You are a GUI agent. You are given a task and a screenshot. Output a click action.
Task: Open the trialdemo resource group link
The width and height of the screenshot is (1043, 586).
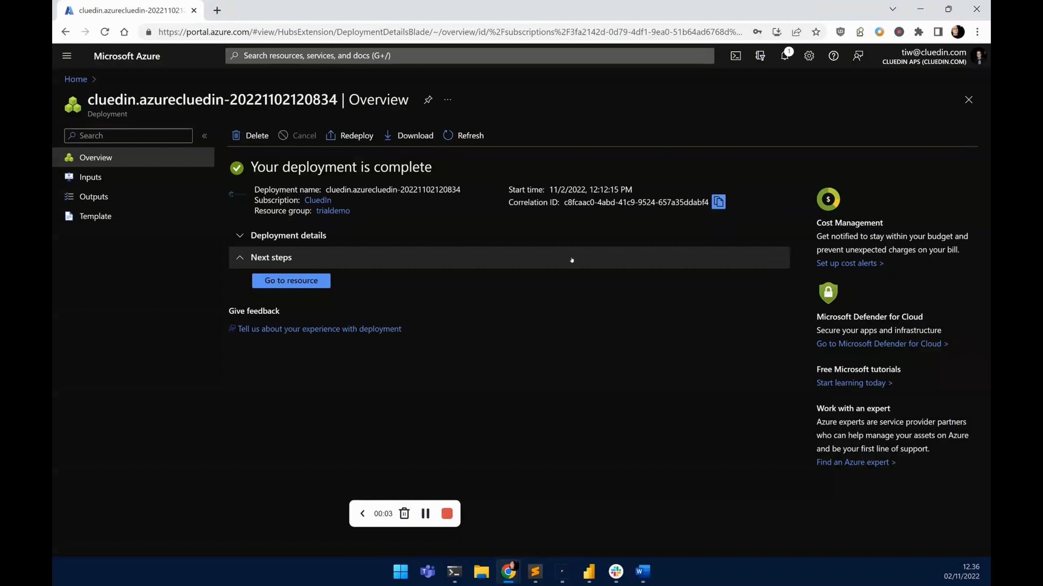[x=333, y=211]
